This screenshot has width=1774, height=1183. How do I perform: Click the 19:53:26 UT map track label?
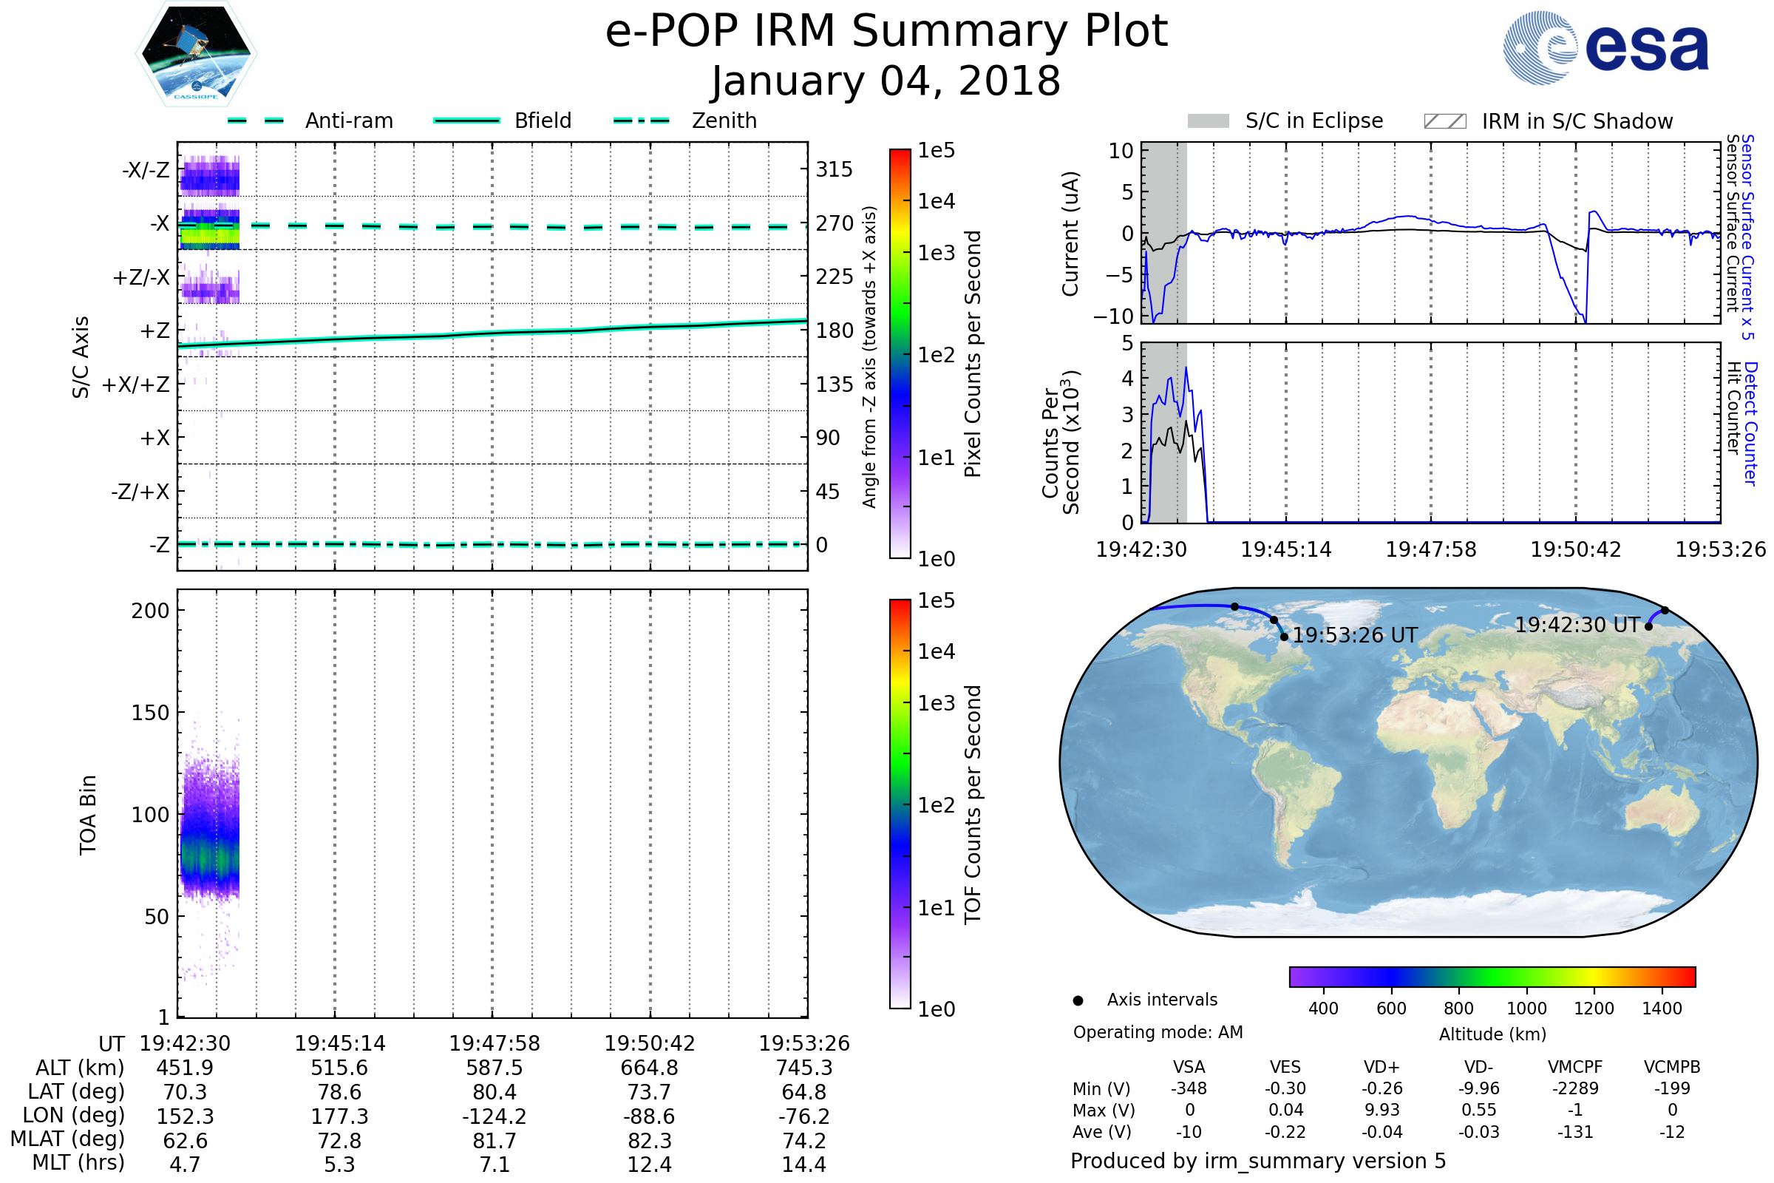tap(1355, 635)
